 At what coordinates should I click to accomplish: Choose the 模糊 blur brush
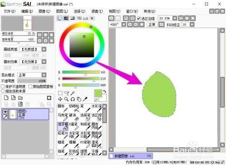point(74,144)
